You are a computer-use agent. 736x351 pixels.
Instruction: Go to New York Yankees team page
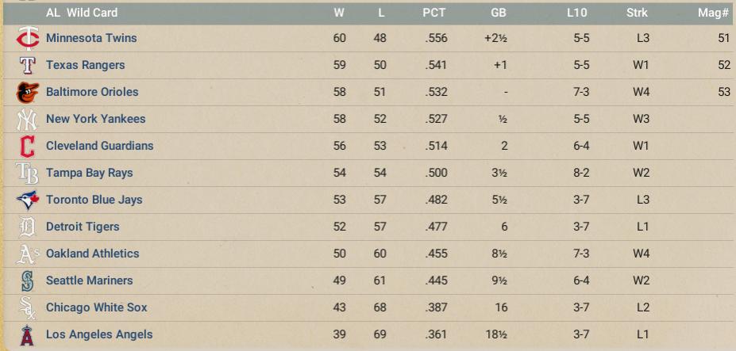(95, 119)
